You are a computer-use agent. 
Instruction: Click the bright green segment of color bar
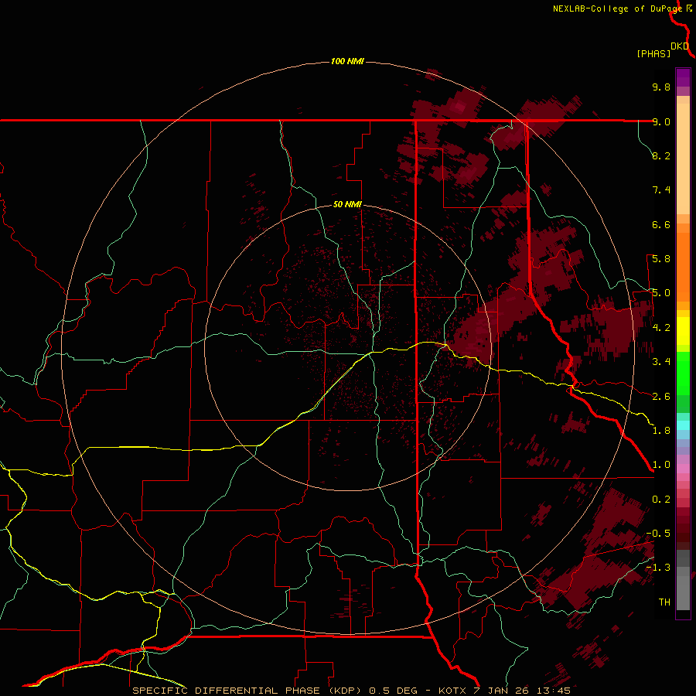683,373
